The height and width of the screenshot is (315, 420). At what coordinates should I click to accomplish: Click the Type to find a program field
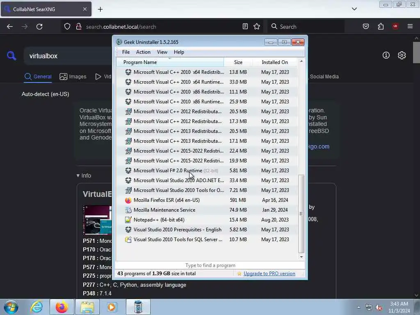click(210, 265)
